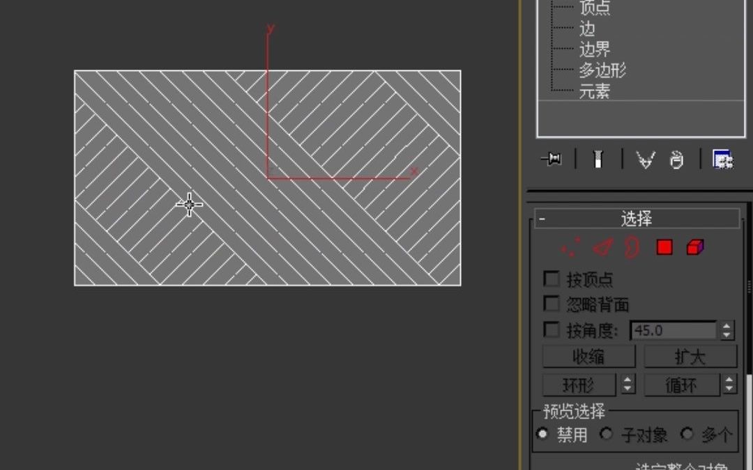Toggle the Show End Result icon

tap(599, 159)
